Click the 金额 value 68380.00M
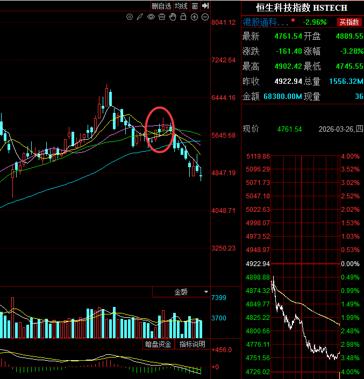Viewport: 364px width, 379px height. [283, 96]
